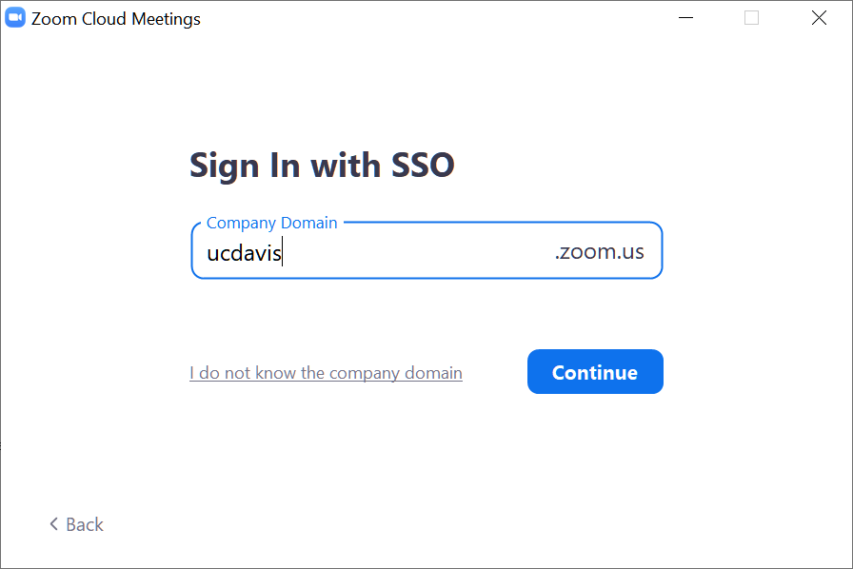This screenshot has width=853, height=569.
Task: Go back using the Back text link
Action: pos(85,524)
